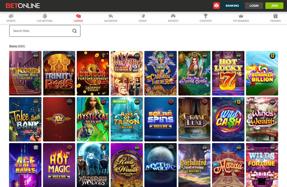Select the Esports gamepad icon
This screenshot has height=187, width=287.
point(173,16)
